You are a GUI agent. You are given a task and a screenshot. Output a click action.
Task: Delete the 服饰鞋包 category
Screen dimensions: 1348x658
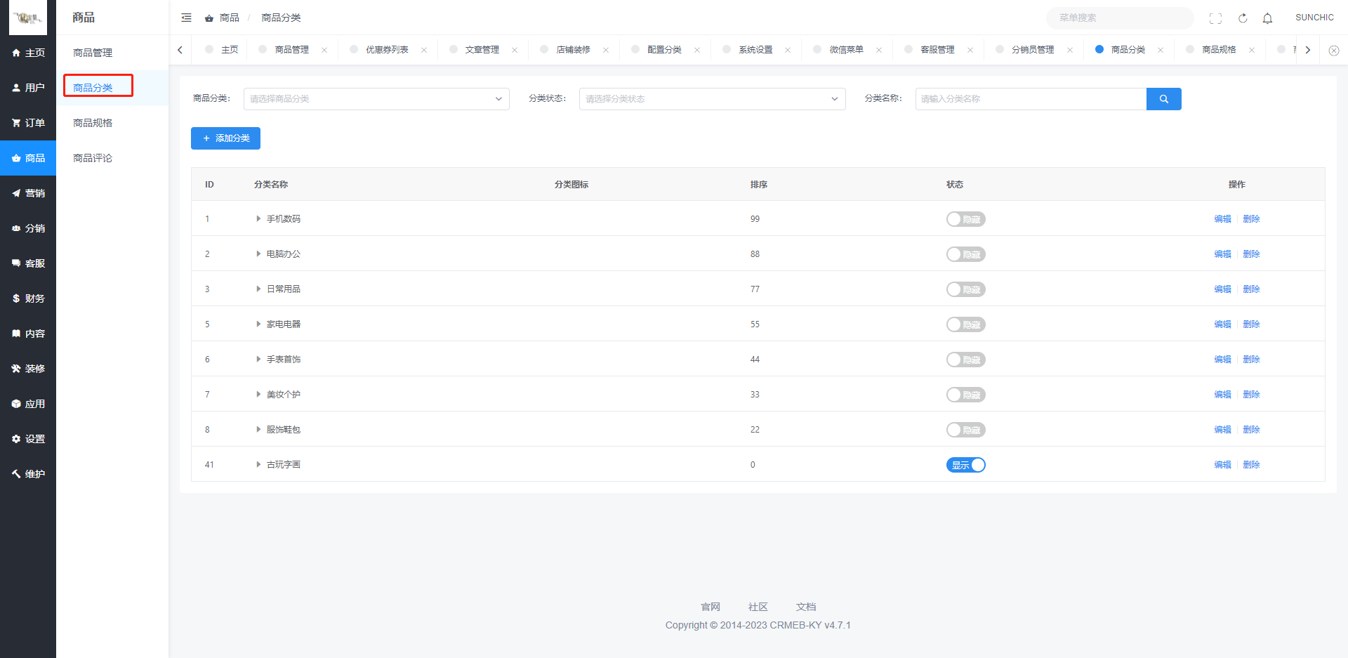(1251, 430)
